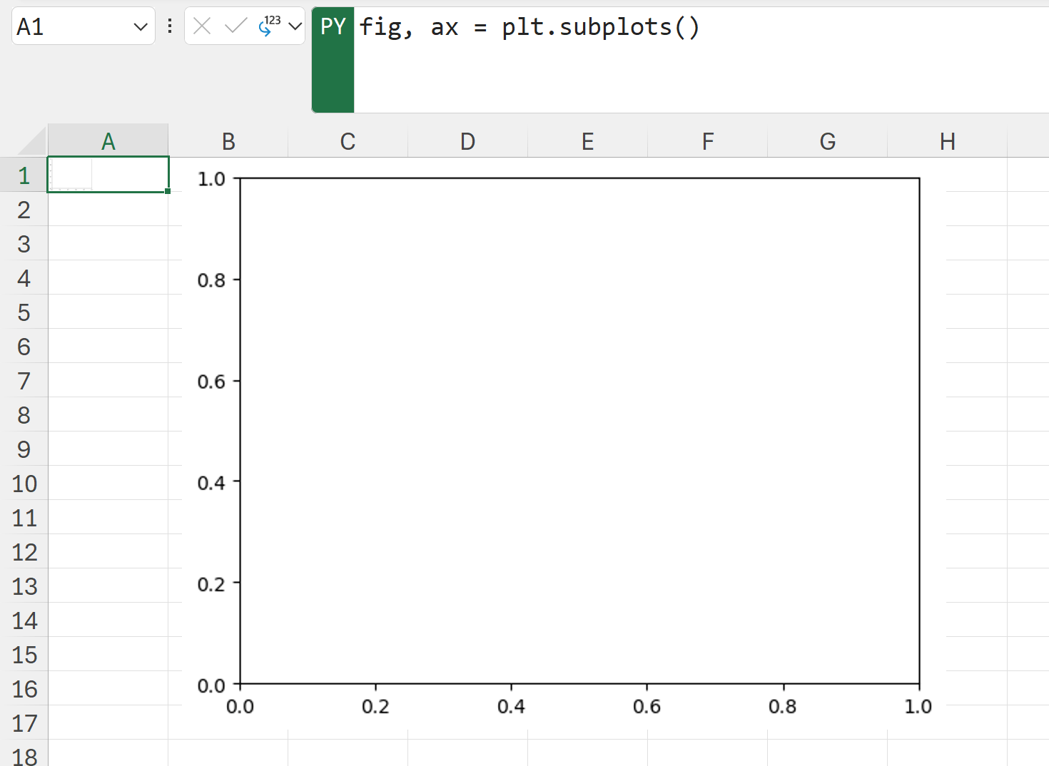Viewport: 1049px width, 766px height.
Task: Select column H header
Action: coord(947,141)
